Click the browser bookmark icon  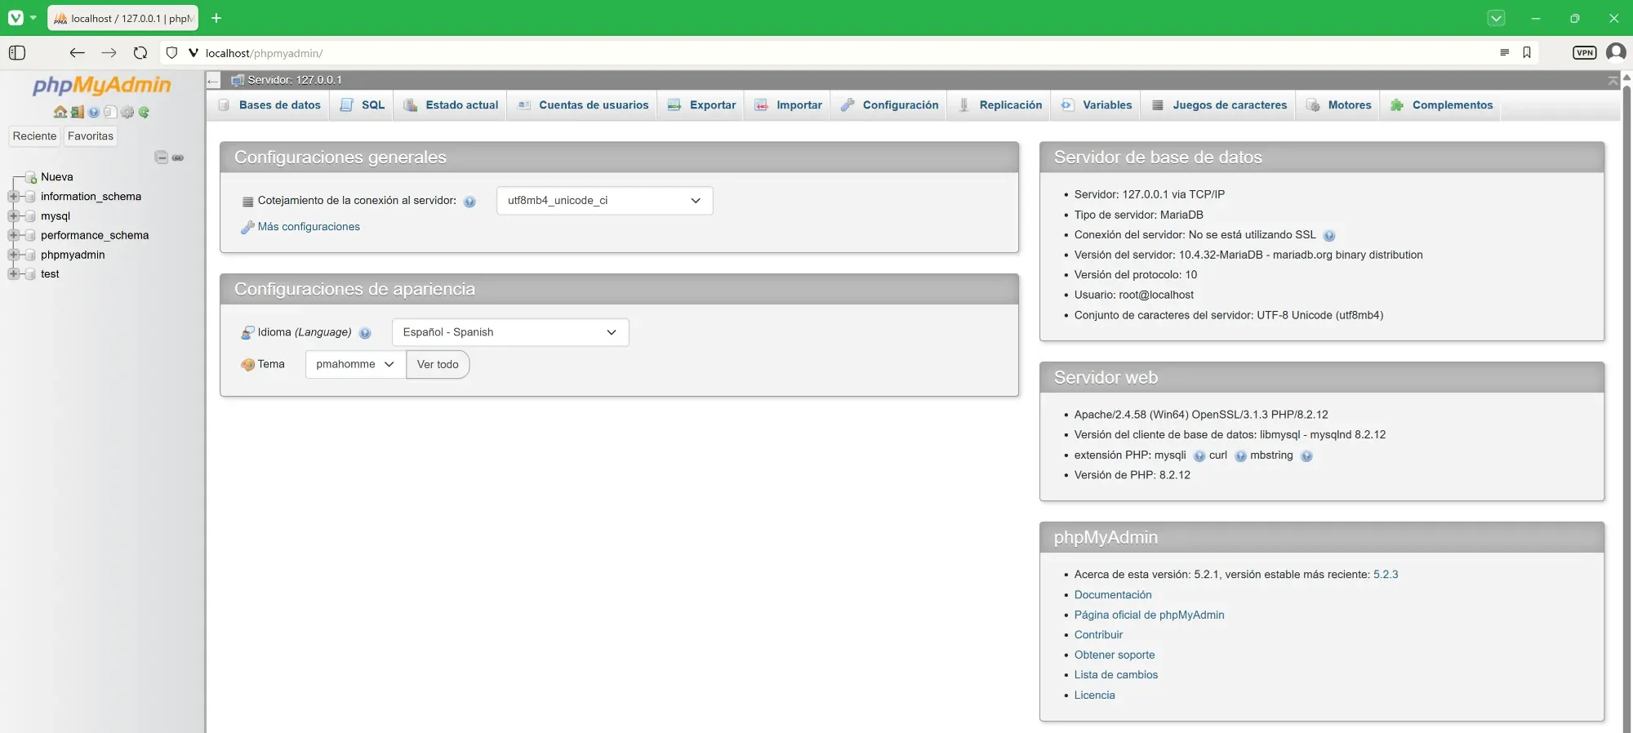(1527, 53)
